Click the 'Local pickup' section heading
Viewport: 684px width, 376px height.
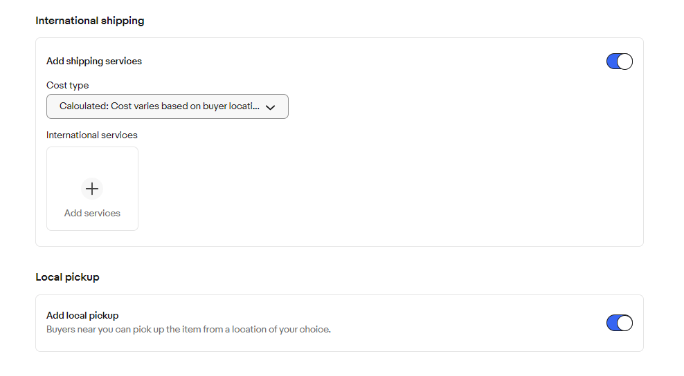67,277
